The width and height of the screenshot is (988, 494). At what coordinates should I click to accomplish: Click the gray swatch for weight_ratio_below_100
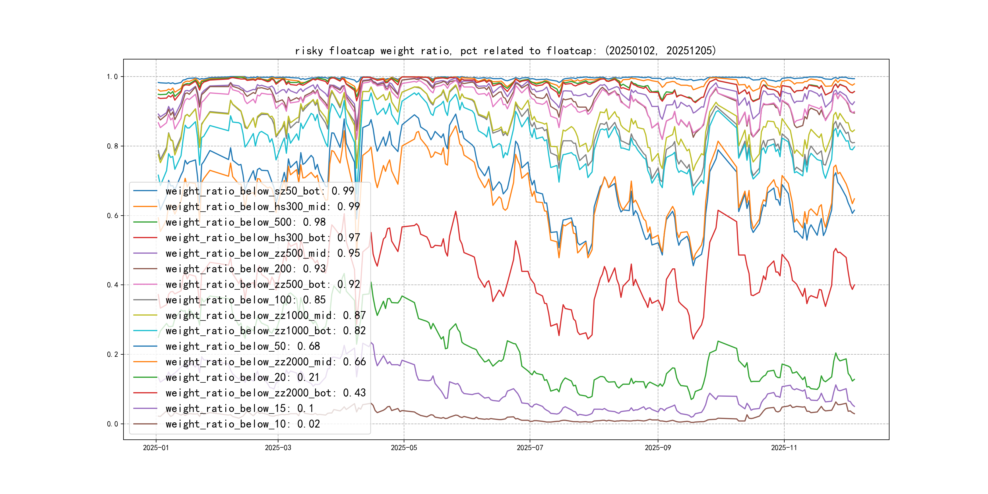pyautogui.click(x=145, y=300)
